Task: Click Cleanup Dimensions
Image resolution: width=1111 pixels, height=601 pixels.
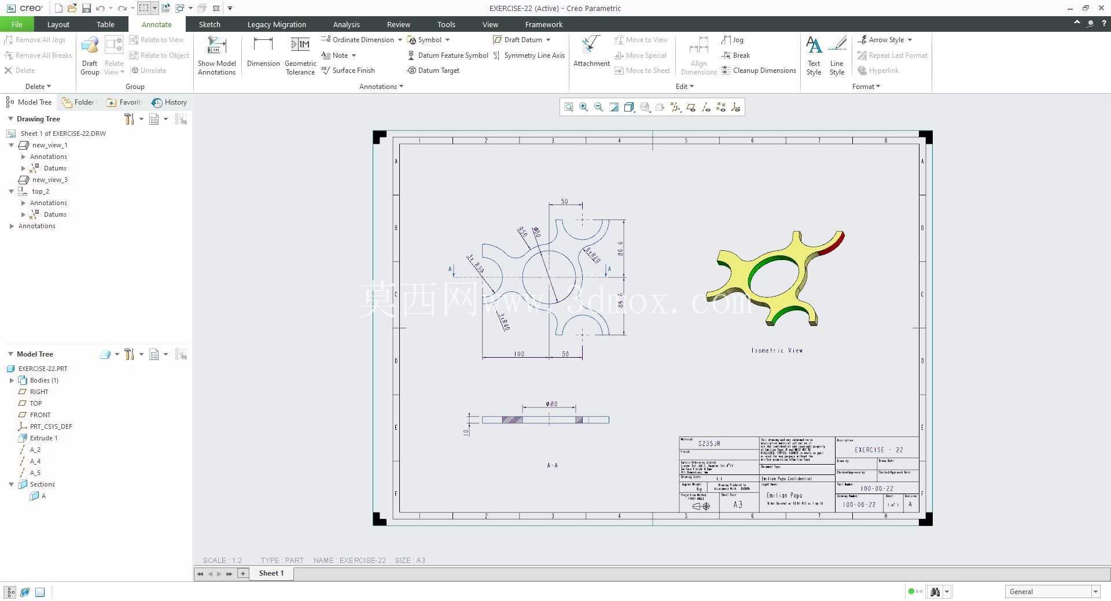Action: 759,71
